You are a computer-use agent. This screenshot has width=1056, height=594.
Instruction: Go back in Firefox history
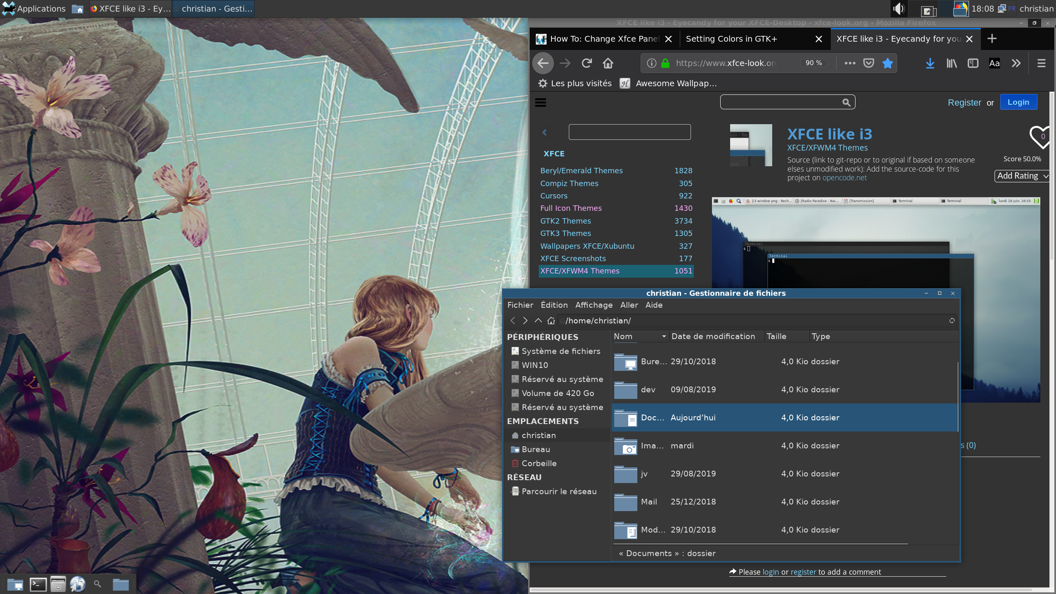[543, 63]
